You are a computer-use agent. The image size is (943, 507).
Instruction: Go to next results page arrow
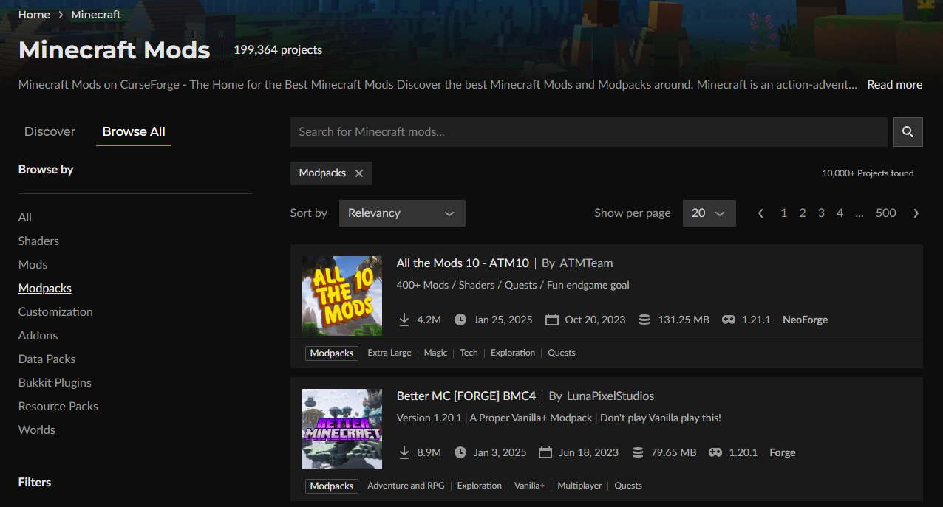[916, 213]
